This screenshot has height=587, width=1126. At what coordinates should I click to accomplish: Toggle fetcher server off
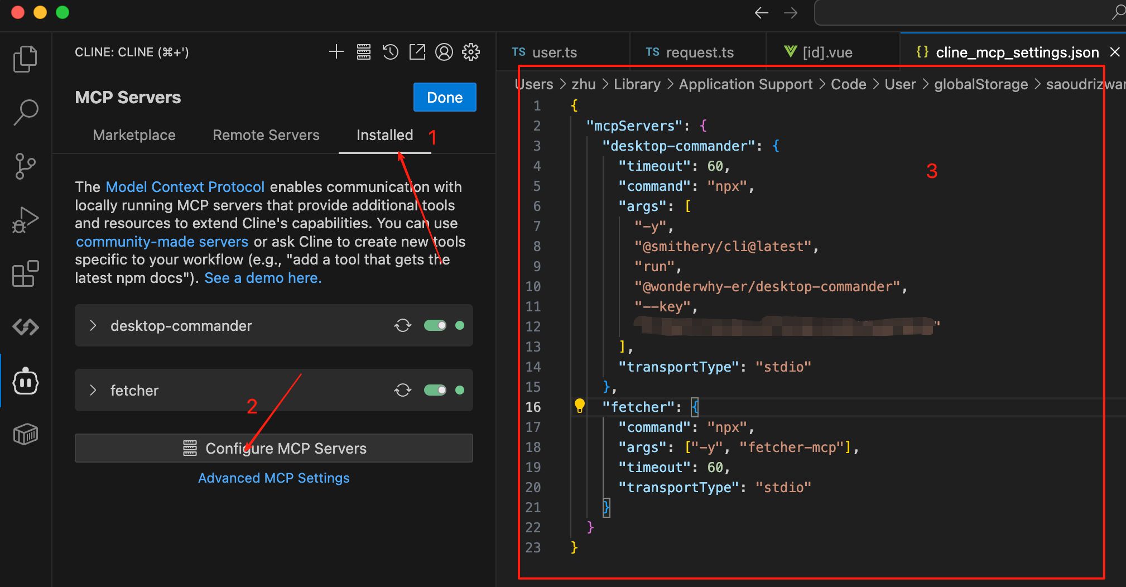[435, 390]
